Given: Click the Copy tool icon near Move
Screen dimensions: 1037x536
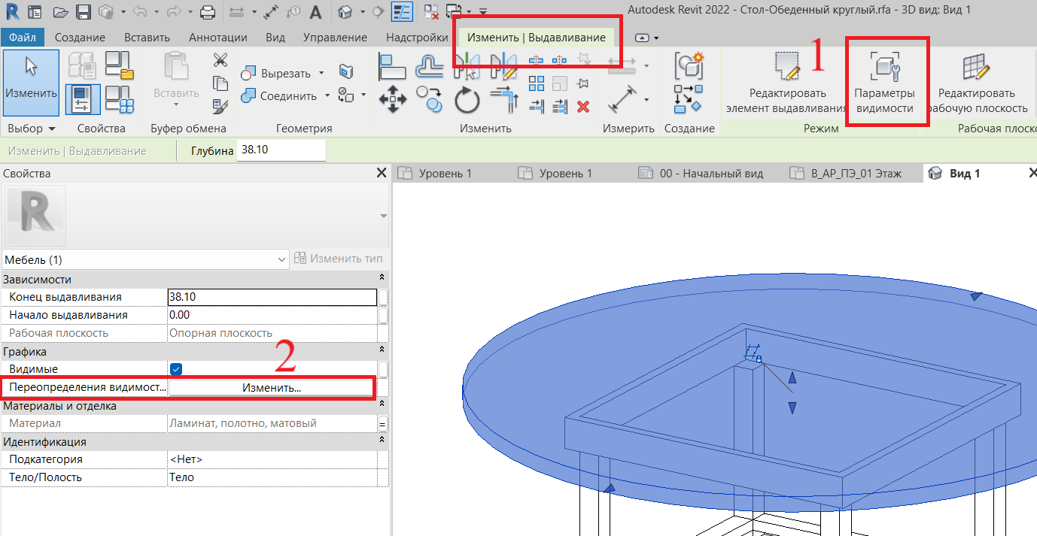Looking at the screenshot, I should (430, 98).
